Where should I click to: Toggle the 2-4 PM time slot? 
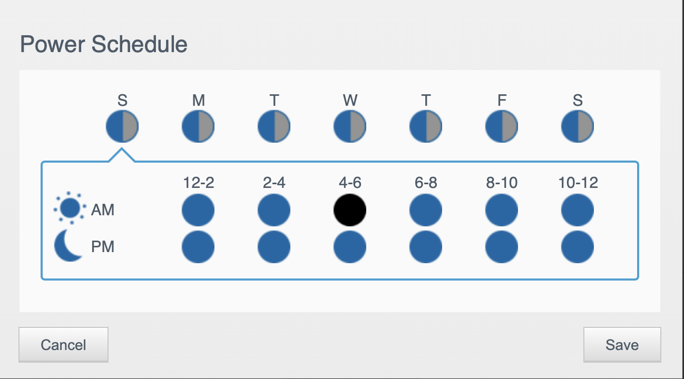point(274,246)
